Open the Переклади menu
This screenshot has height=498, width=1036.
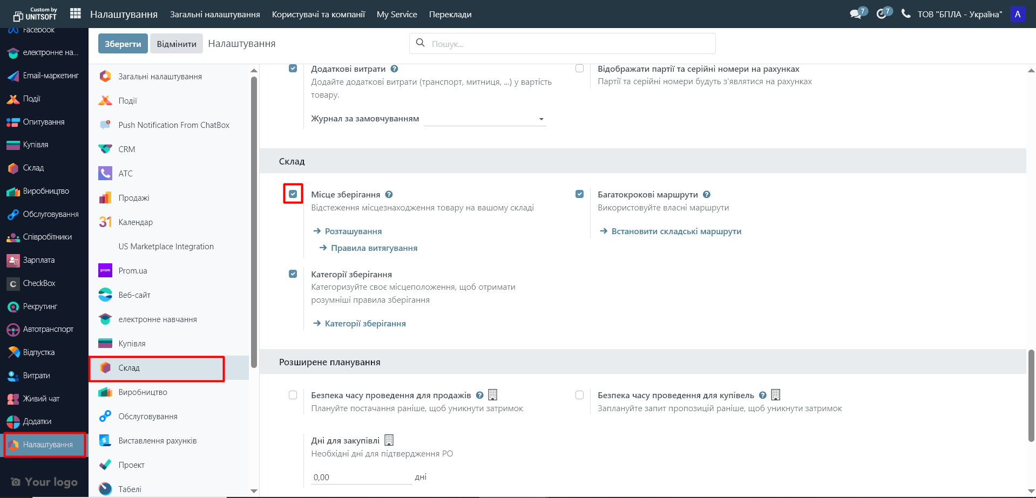[450, 14]
